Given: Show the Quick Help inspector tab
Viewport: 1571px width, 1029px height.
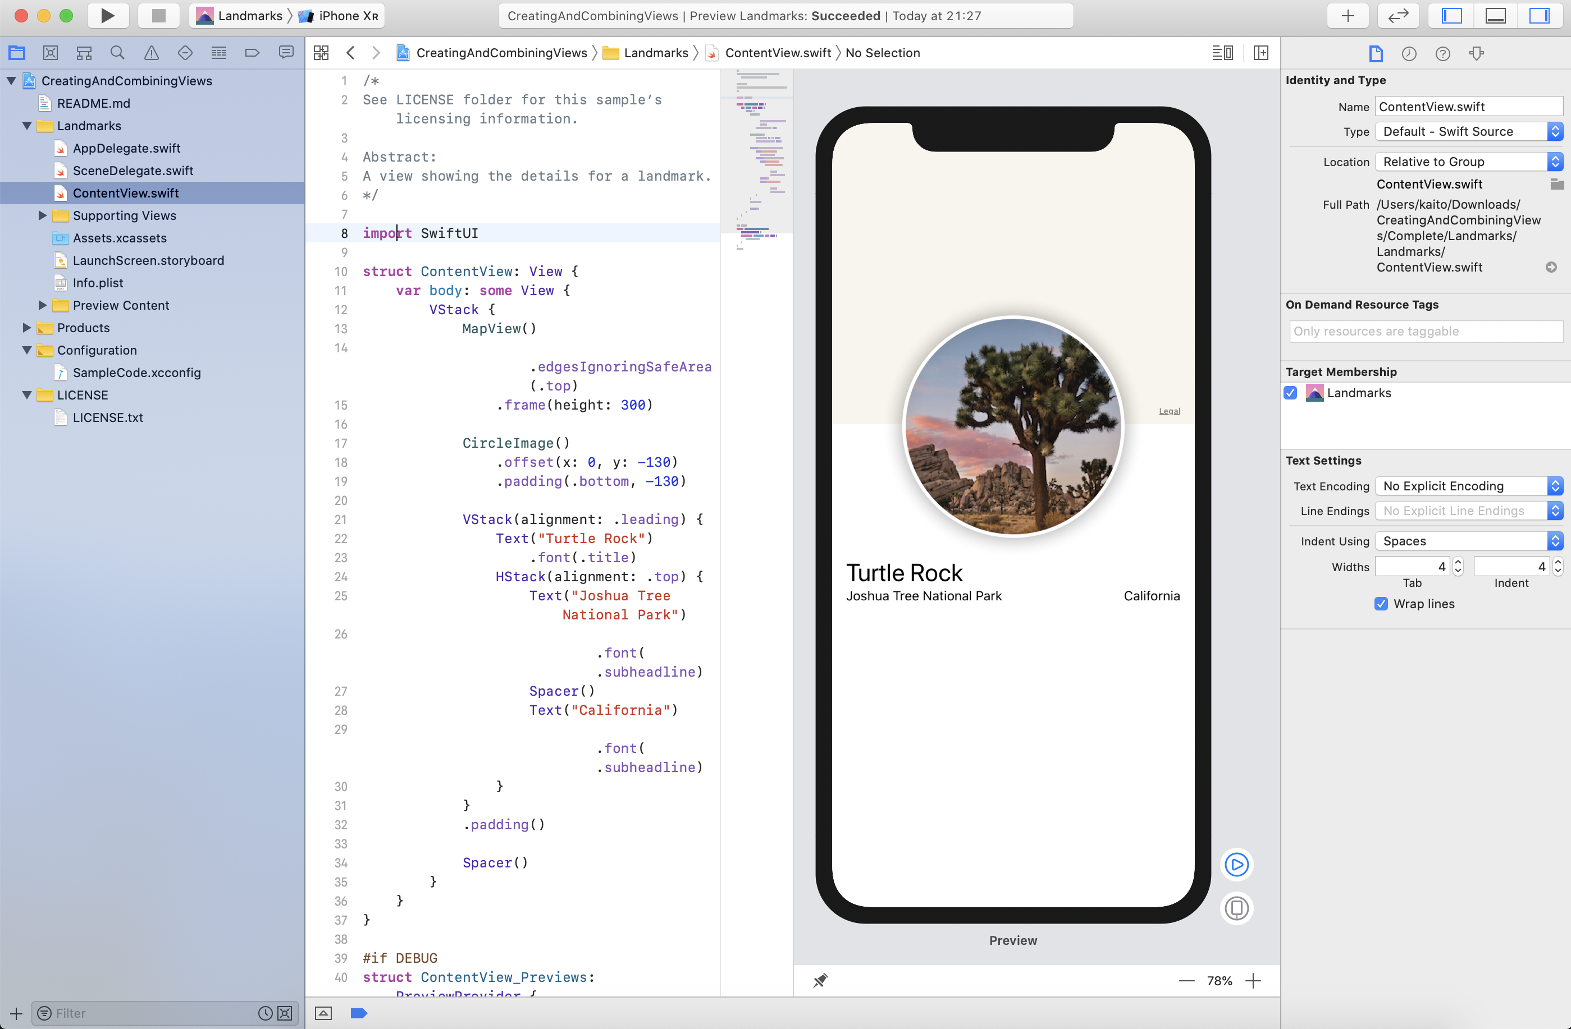Looking at the screenshot, I should point(1442,53).
